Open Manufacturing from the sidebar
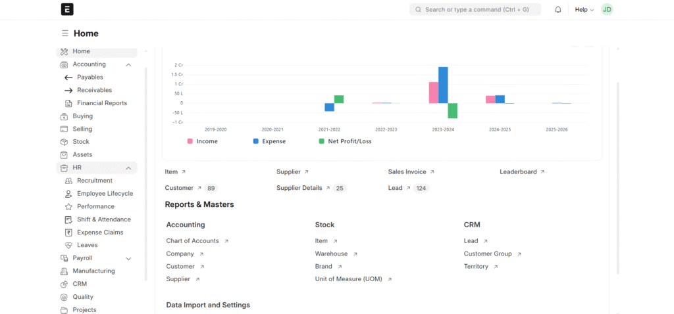 tap(93, 271)
